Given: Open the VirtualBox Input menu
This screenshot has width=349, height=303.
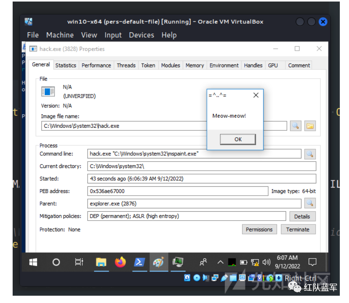Looking at the screenshot, I should (113, 35).
